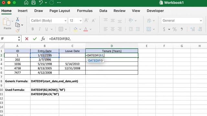
Task: Open the Review tab
Action: (x=119, y=11)
